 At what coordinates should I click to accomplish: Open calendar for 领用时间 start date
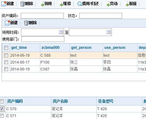tap(61, 32)
